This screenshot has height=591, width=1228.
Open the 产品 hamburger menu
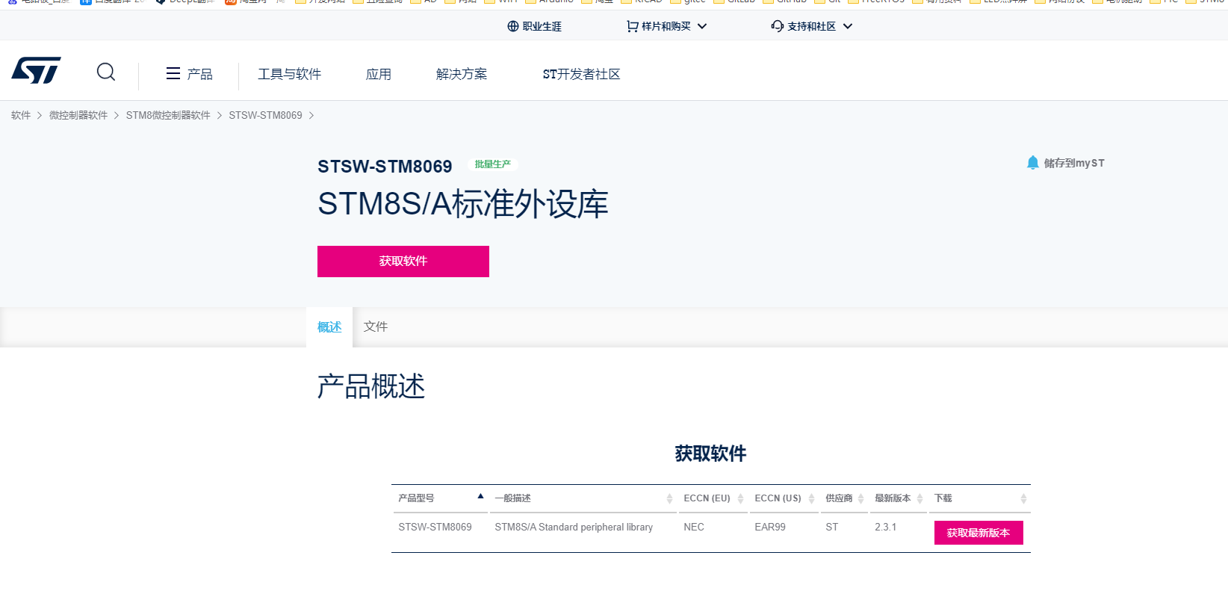(189, 74)
